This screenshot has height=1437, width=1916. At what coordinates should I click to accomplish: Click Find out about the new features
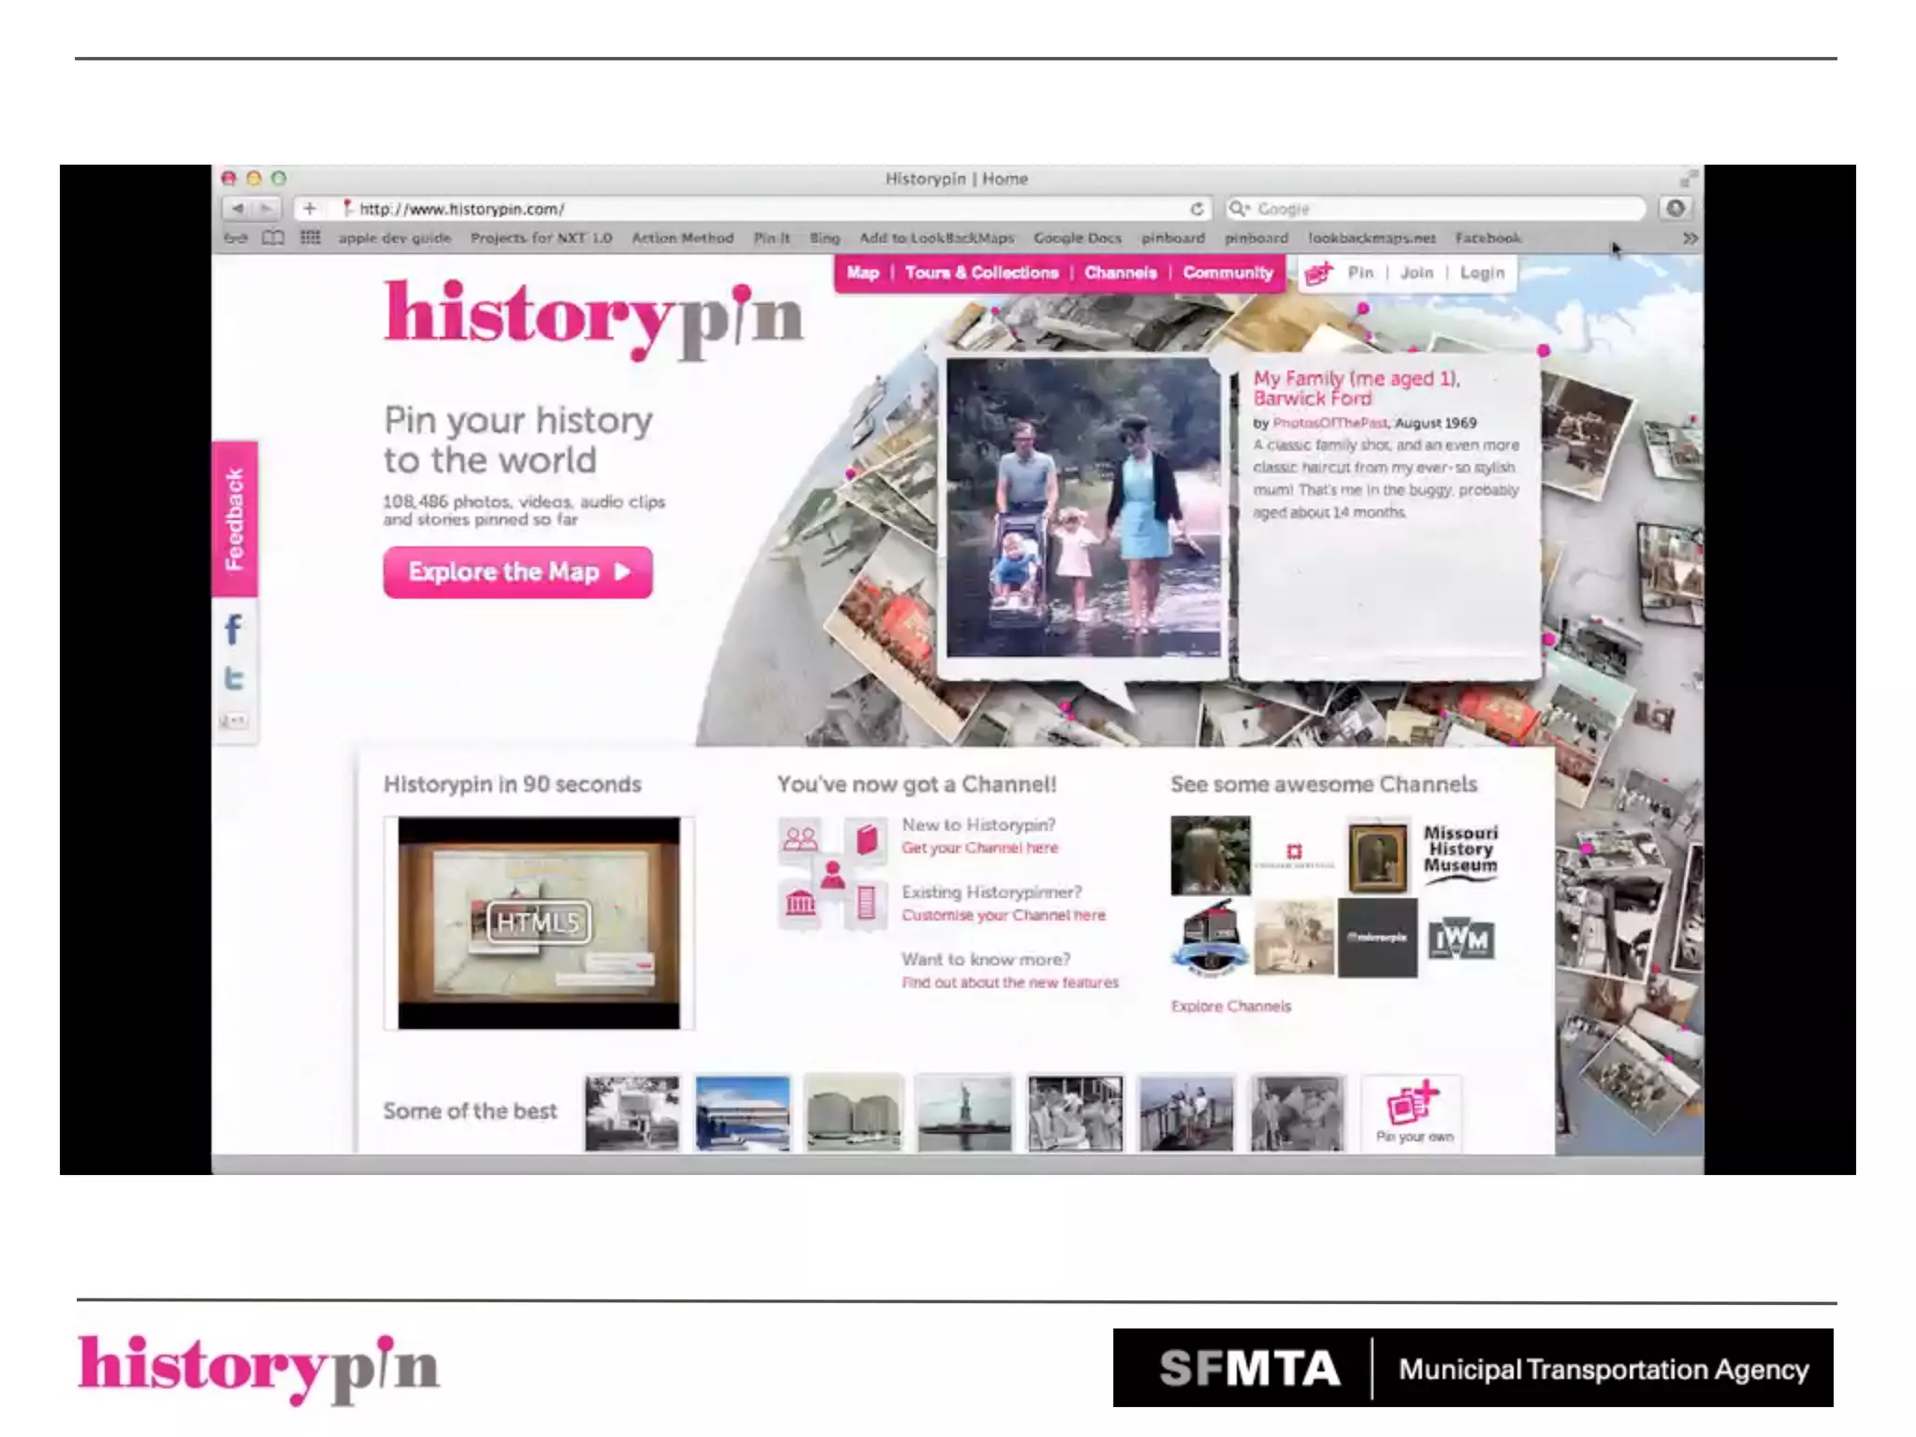[1010, 982]
